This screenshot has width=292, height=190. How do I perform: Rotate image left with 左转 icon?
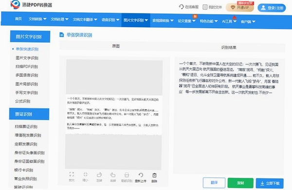(x=99, y=177)
